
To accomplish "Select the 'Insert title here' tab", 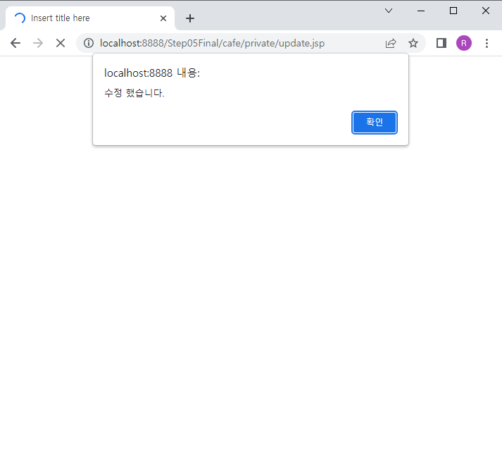I will tap(89, 18).
